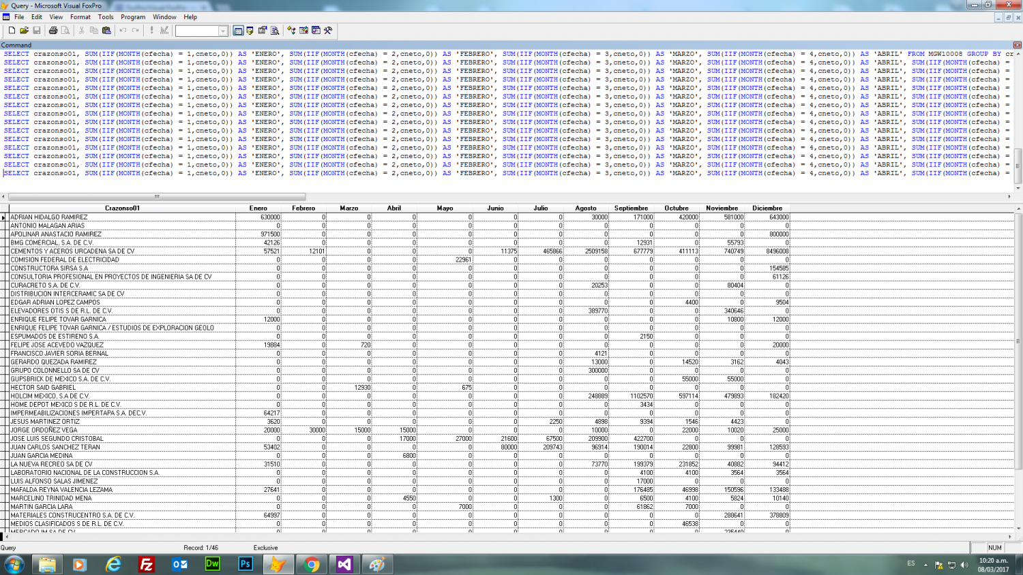Click the Cut scissors icon
1023x575 pixels.
[81, 31]
